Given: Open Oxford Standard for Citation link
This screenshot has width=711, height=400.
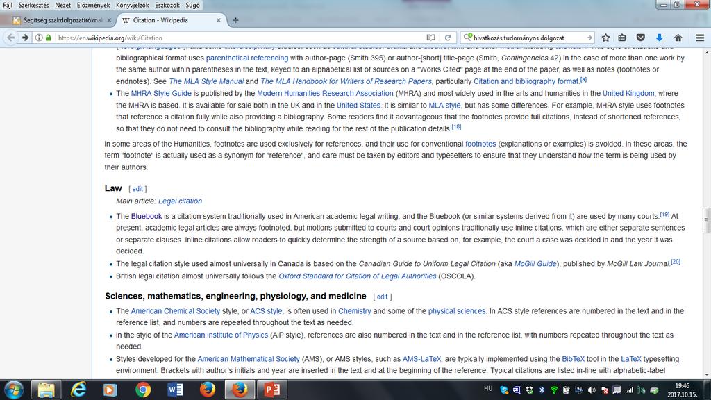Looking at the screenshot, I should tap(358, 276).
